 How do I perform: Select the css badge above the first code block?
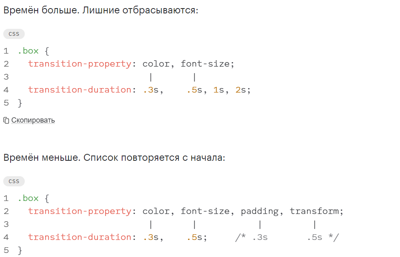tap(14, 34)
